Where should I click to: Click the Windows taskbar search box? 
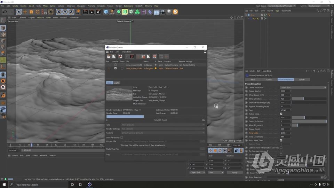[39, 185]
